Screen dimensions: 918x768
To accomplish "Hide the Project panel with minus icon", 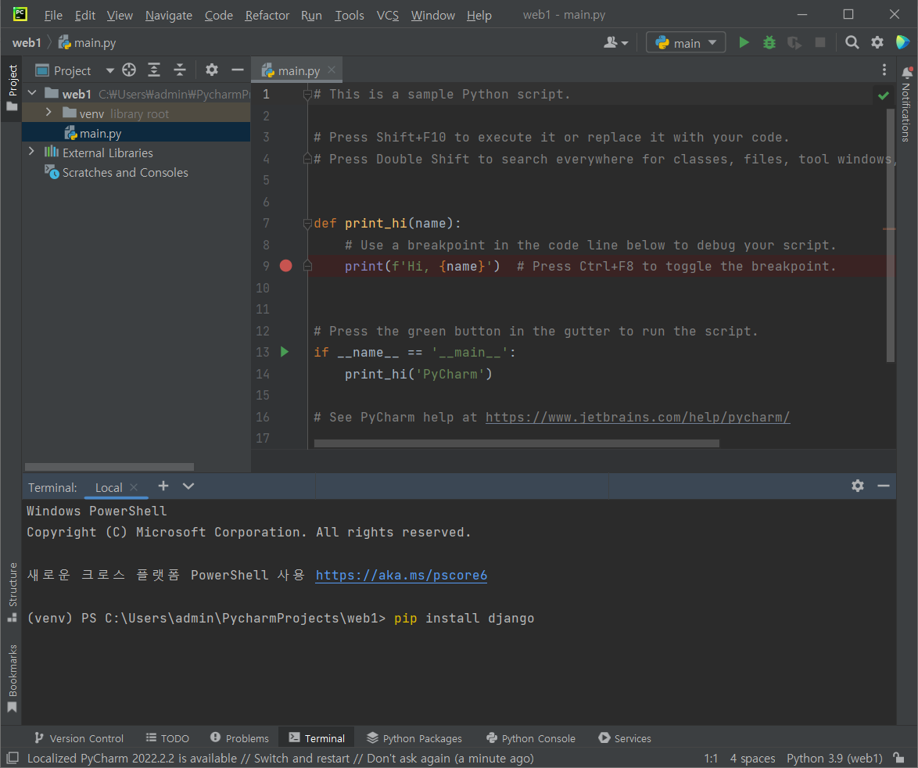I will tap(237, 70).
